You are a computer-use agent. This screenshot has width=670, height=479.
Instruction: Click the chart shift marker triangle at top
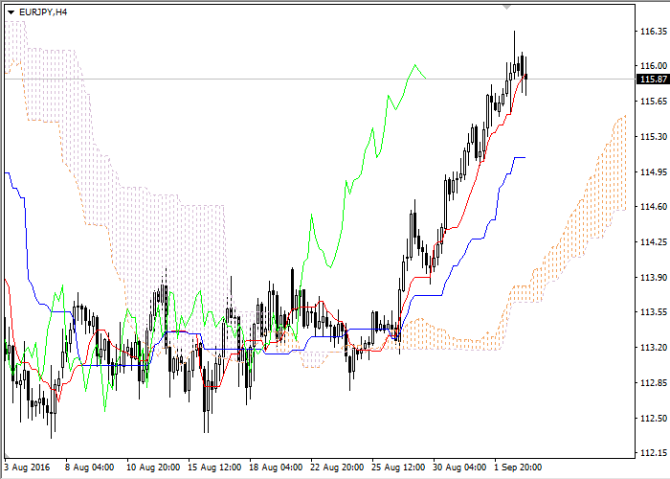click(x=506, y=8)
